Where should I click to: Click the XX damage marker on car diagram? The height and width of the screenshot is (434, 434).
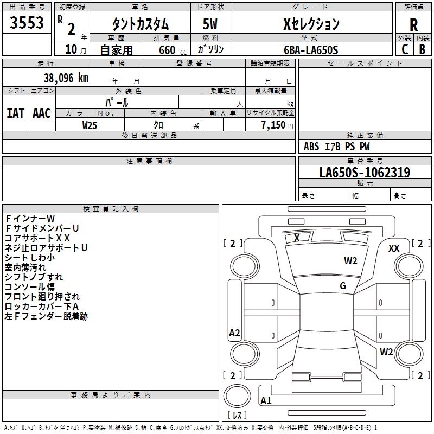[x=394, y=248]
